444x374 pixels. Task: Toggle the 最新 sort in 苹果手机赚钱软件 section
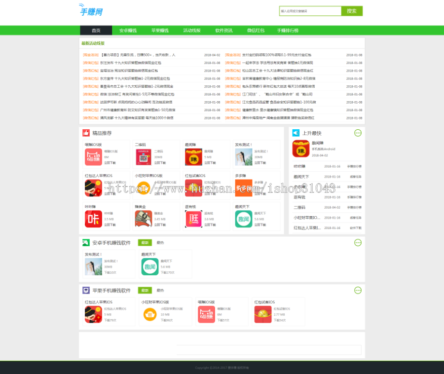tap(145, 290)
